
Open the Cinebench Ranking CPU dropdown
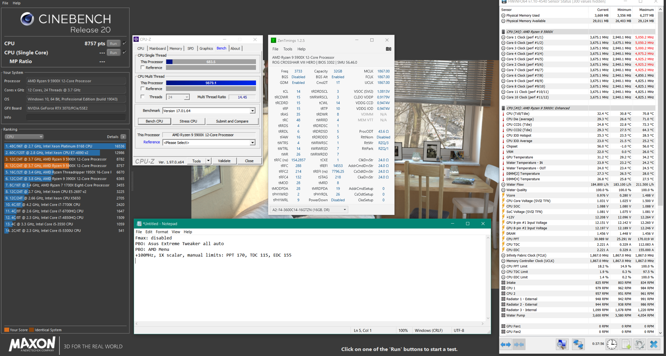tap(24, 137)
